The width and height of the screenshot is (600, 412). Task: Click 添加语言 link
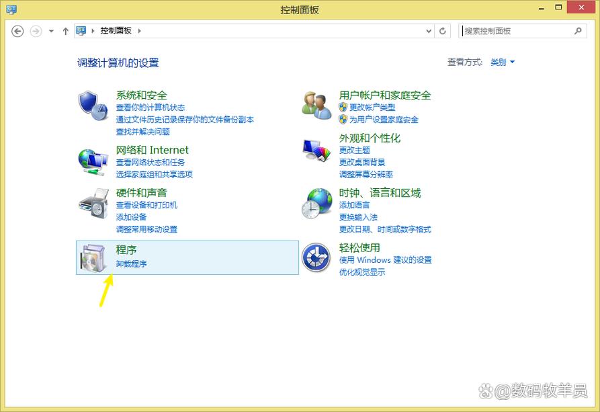(353, 205)
